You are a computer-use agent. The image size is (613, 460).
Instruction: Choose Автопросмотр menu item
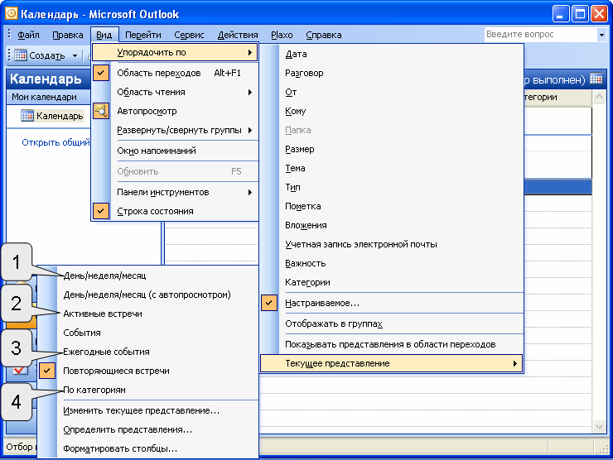pos(175,112)
